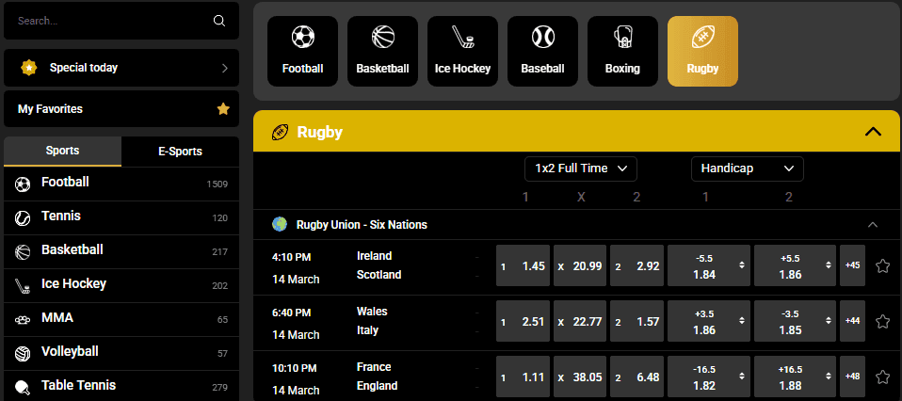Click the Tennis ball icon in sidebar

coord(23,218)
